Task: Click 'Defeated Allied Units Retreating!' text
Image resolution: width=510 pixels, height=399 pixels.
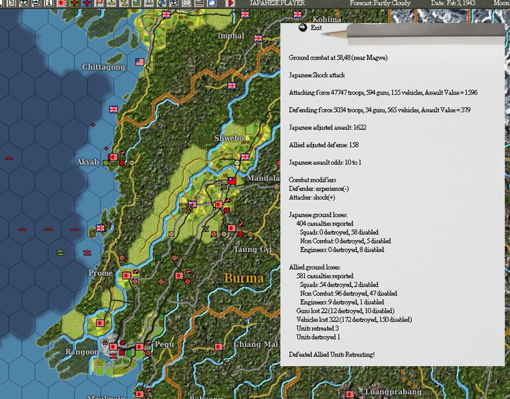Action: click(332, 355)
